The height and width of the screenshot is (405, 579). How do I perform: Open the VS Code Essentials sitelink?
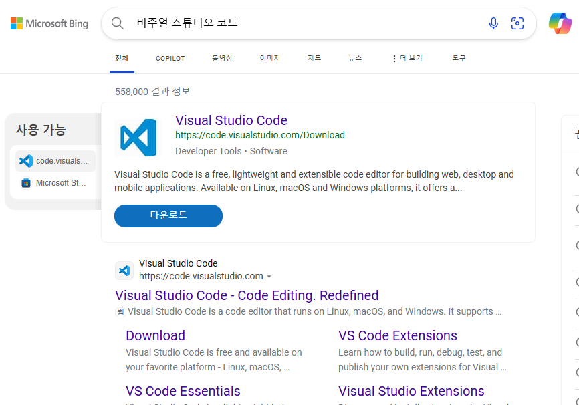[183, 391]
